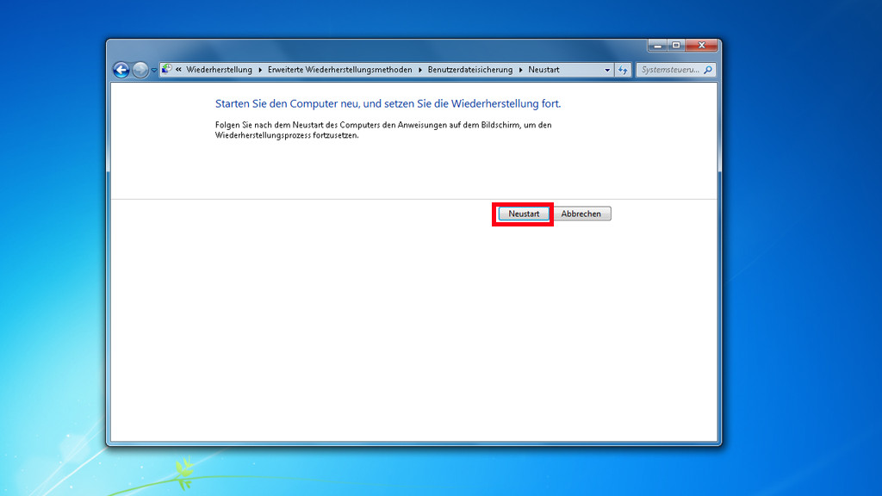Navigate to Benutzerdateisicherung breadcrumb
This screenshot has height=496, width=882.
(469, 70)
